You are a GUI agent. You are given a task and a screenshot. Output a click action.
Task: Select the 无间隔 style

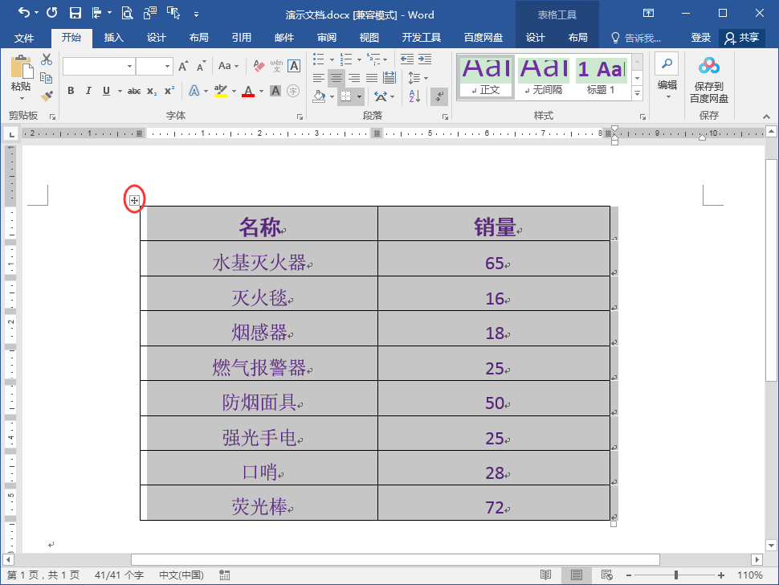click(x=544, y=77)
